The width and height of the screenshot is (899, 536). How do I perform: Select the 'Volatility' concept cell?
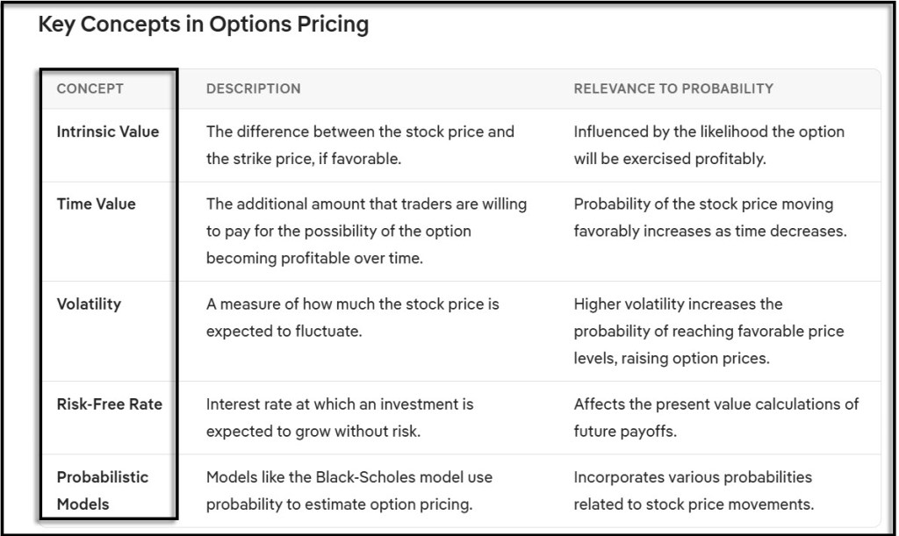(x=89, y=304)
